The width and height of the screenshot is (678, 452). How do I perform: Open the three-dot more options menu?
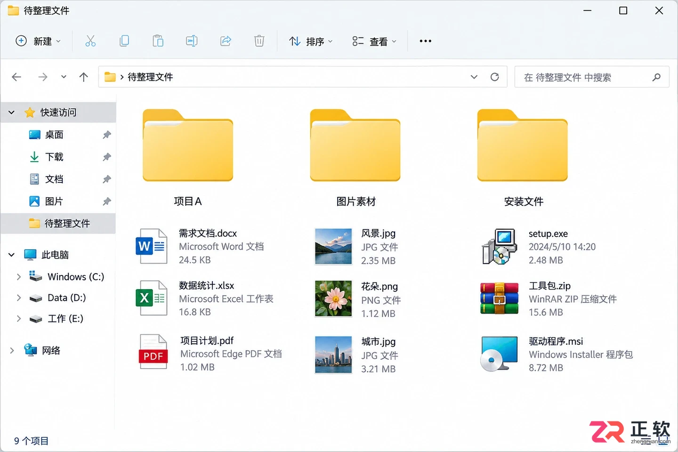pos(426,41)
